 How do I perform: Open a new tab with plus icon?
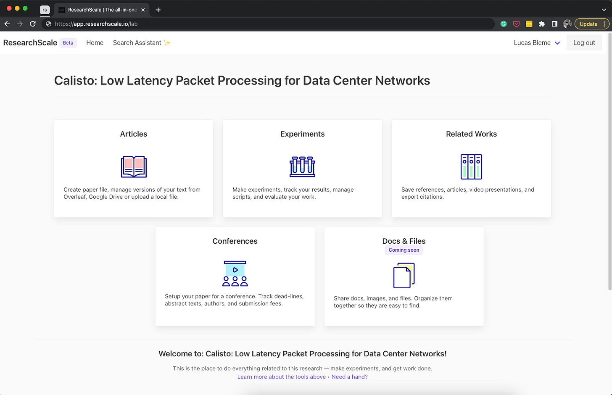pos(158,10)
